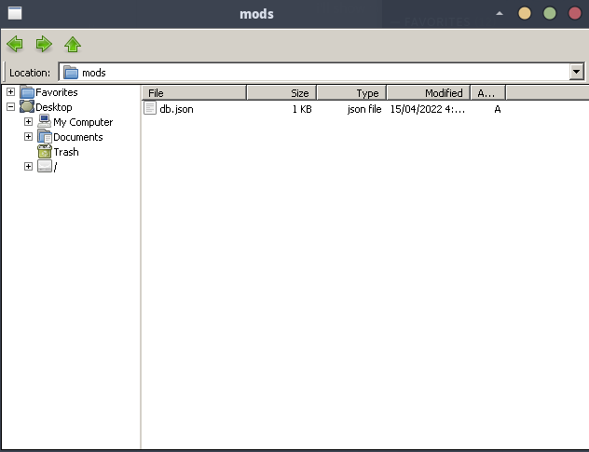Open the Location dropdown arrow

[x=576, y=72]
